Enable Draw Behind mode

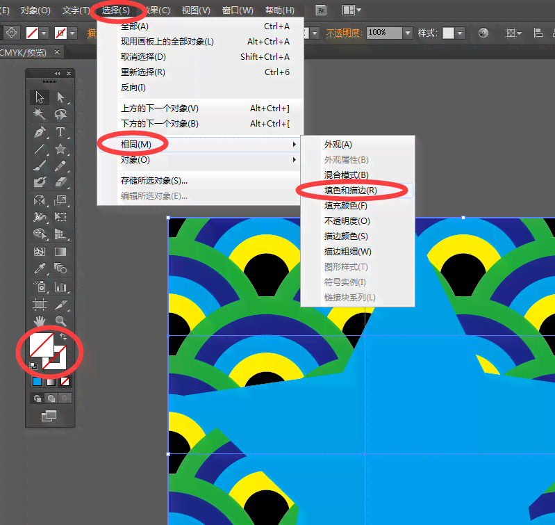(x=51, y=398)
